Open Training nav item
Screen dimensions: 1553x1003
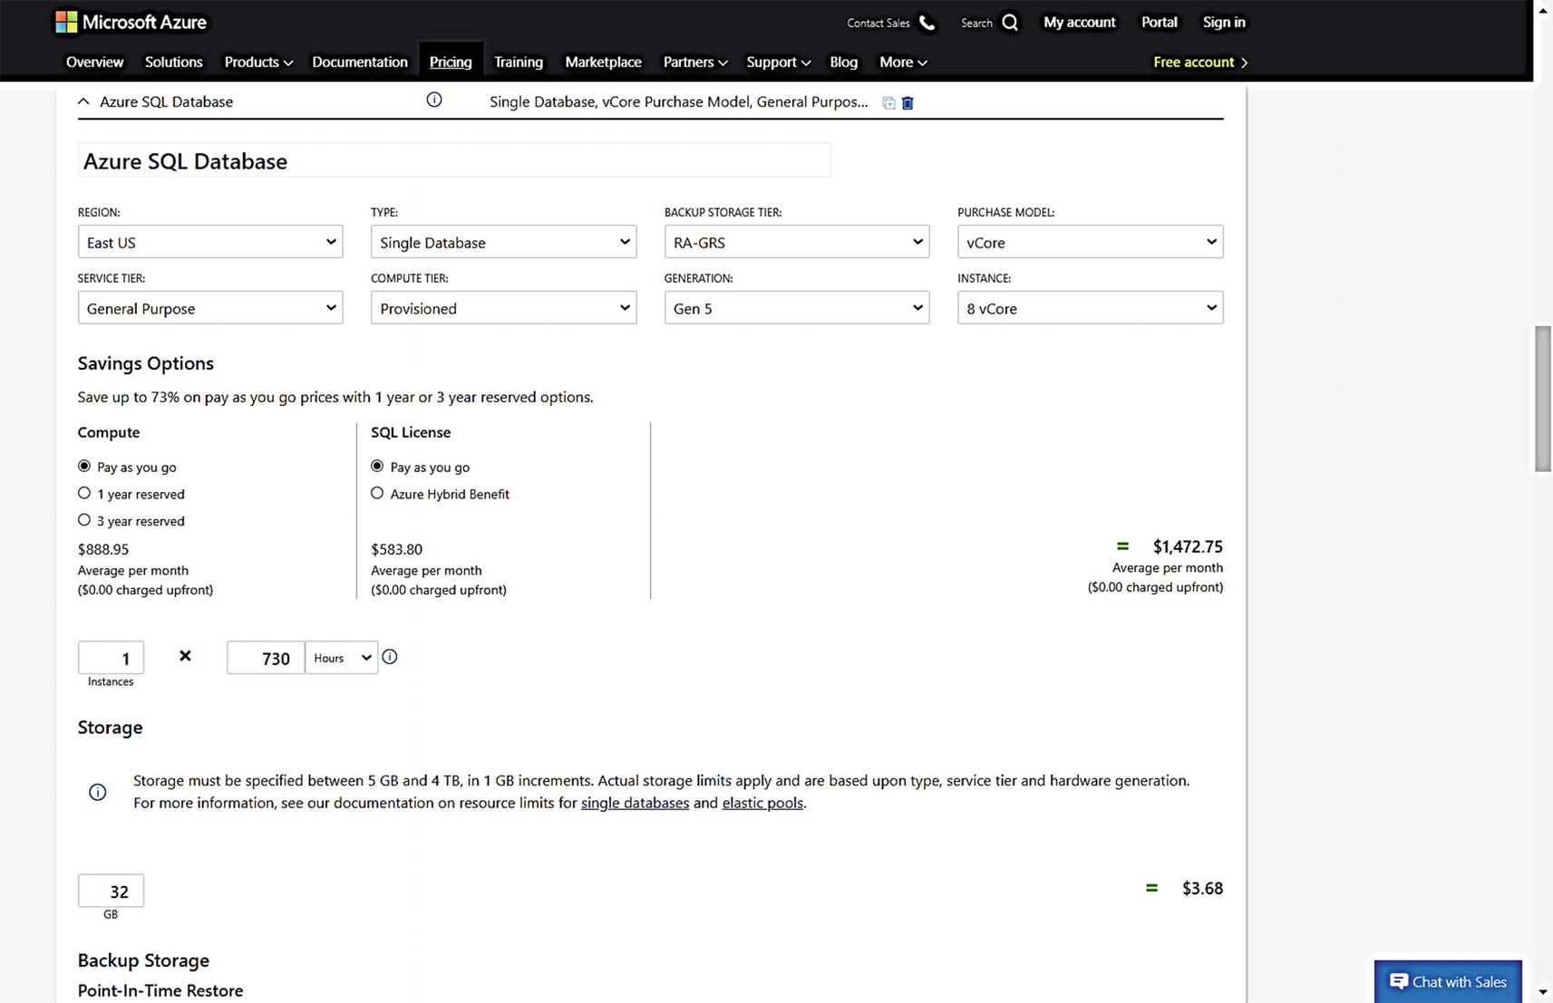tap(519, 62)
